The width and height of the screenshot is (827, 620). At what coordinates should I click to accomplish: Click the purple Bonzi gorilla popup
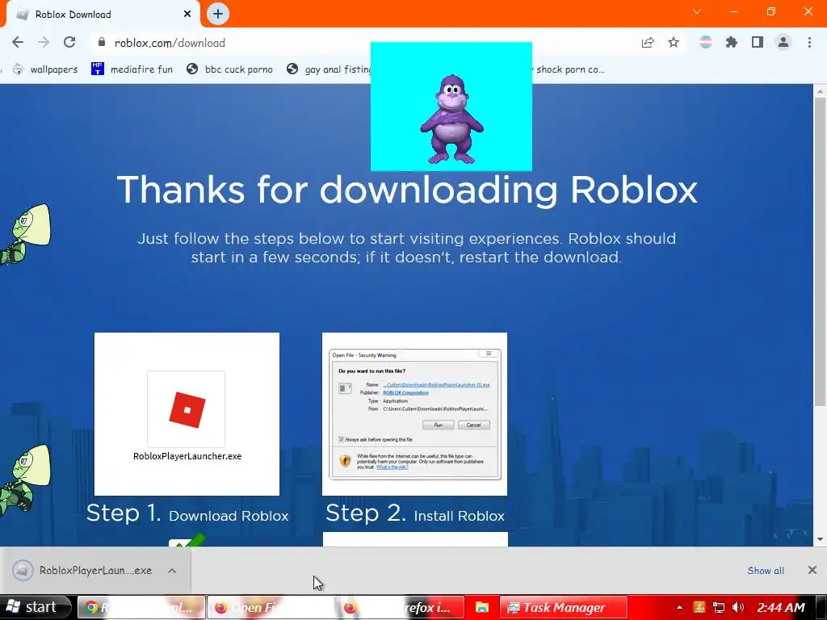coord(451,107)
